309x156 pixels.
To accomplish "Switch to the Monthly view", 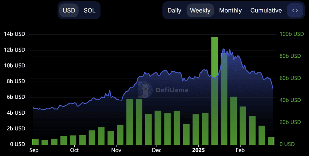I will tap(230, 10).
